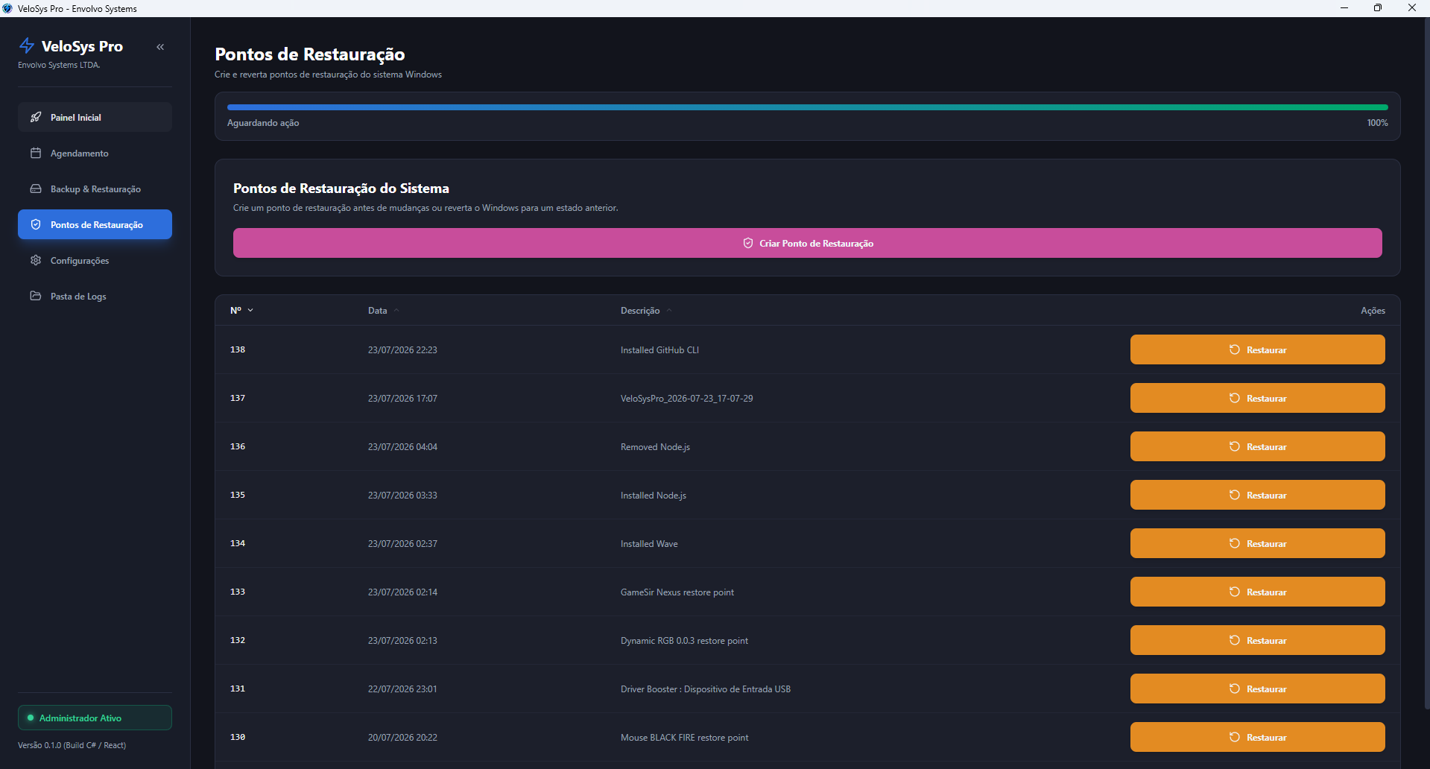
Task: Click the folder icon beside Pasta de Logs
Action: [x=36, y=296]
